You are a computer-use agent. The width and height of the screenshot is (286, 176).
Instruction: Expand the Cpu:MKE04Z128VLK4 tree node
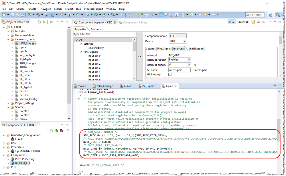point(8,151)
